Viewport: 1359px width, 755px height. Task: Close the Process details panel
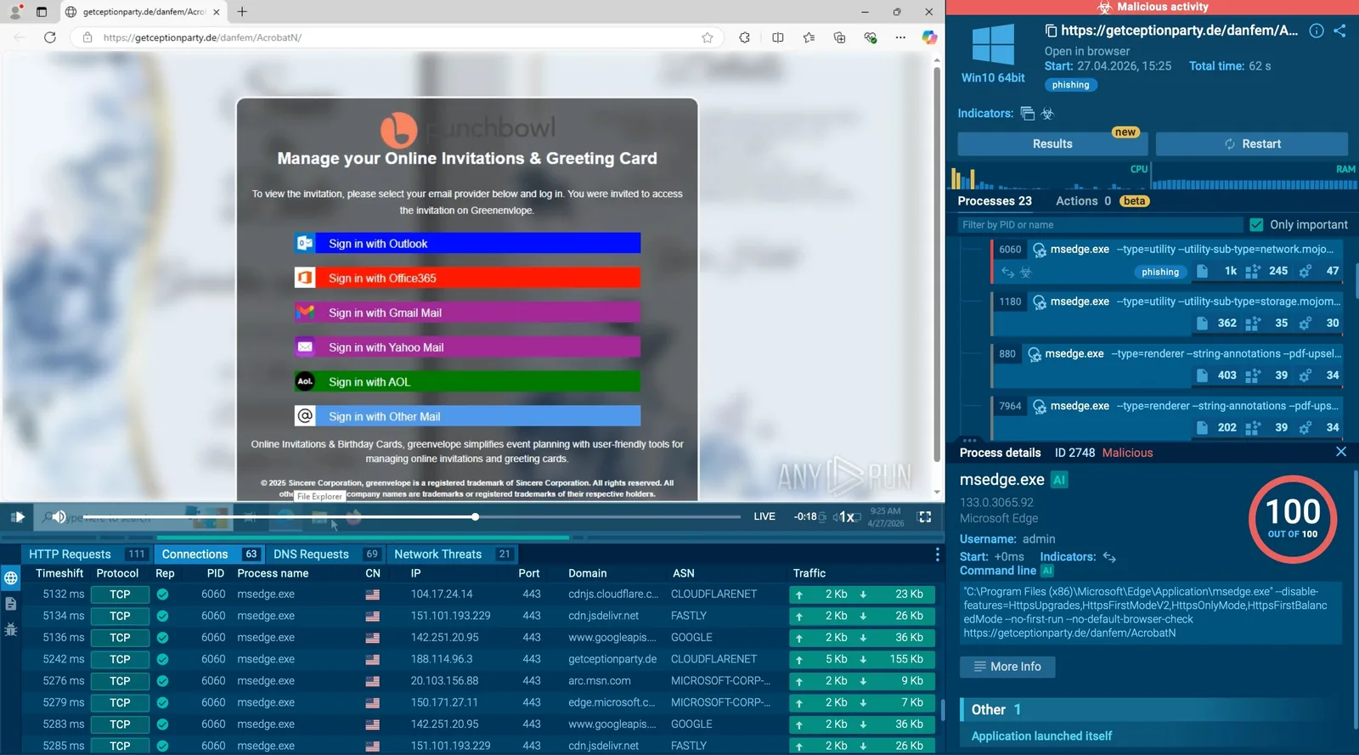[1341, 452]
